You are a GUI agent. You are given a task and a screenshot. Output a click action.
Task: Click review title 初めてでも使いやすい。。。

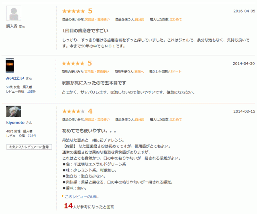[89, 131]
